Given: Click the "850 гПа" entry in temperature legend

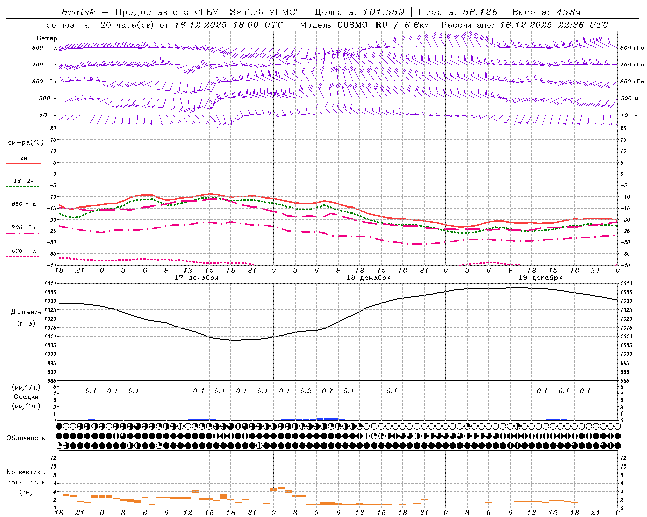Looking at the screenshot, I should click(24, 204).
